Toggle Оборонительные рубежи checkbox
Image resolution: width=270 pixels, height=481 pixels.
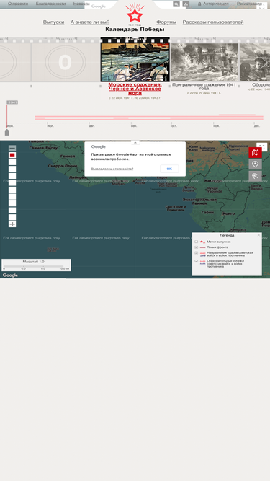click(197, 261)
